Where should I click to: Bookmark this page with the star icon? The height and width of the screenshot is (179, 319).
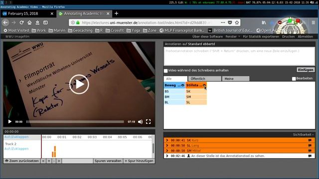point(237,22)
